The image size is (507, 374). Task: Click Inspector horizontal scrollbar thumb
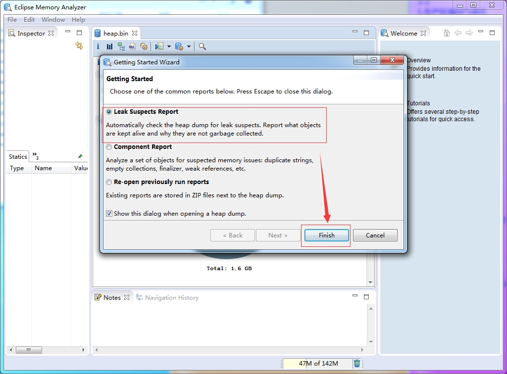[29, 350]
